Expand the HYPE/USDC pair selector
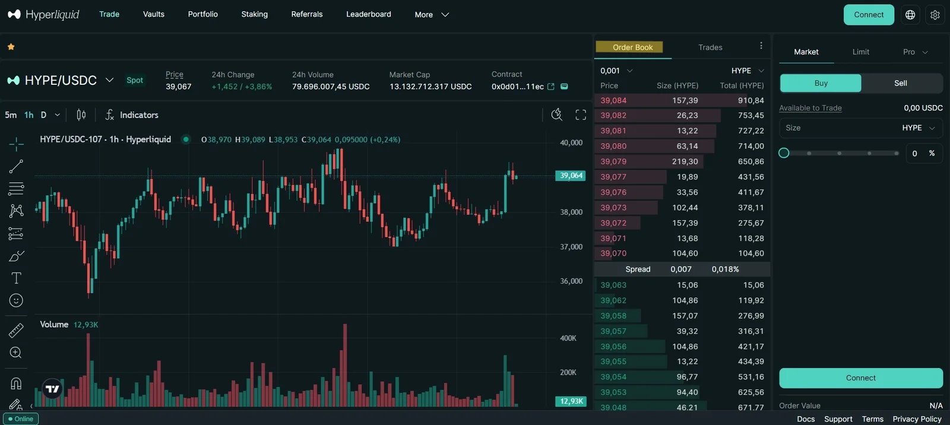The image size is (950, 425). coord(109,80)
